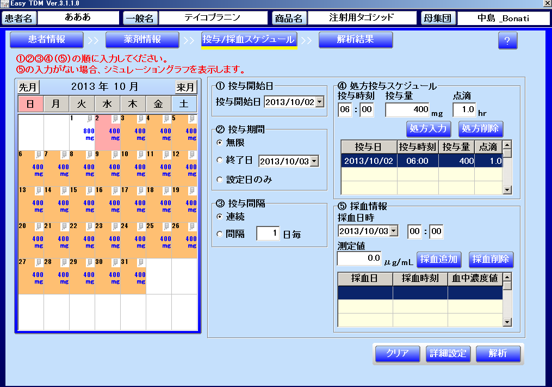Click the 投与時刻 hour field 06

pyautogui.click(x=345, y=109)
